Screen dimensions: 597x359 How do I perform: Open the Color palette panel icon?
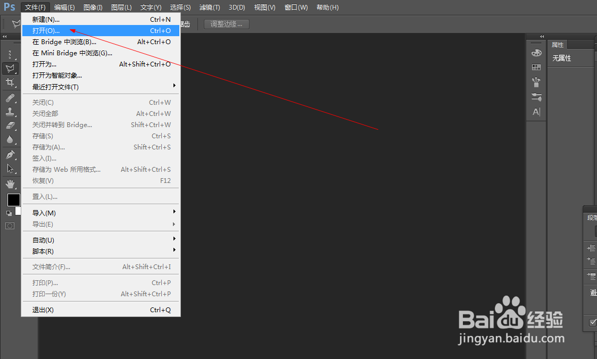pyautogui.click(x=536, y=53)
